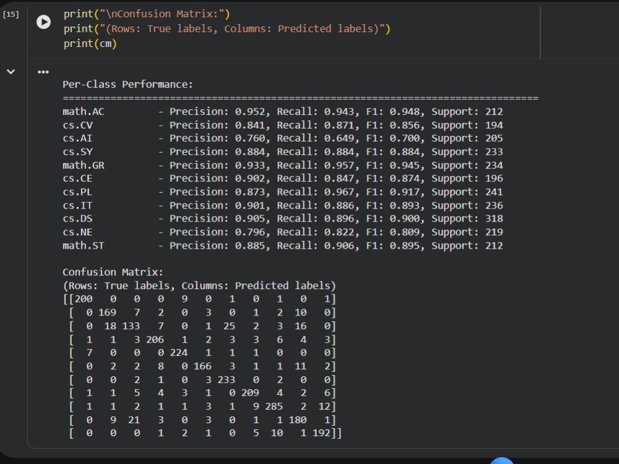Screen dimensions: 619x464
Task: Click the matrix diagonal value 285
Action: 274,406
